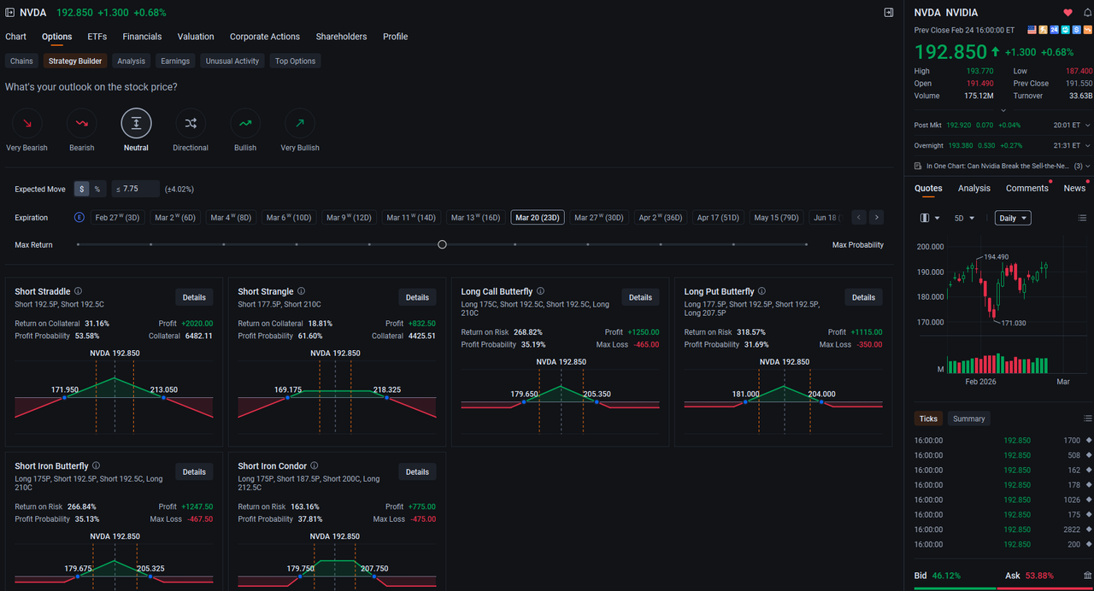Open the chart settings list icon
Viewport: 1094px width, 591px height.
[1084, 218]
